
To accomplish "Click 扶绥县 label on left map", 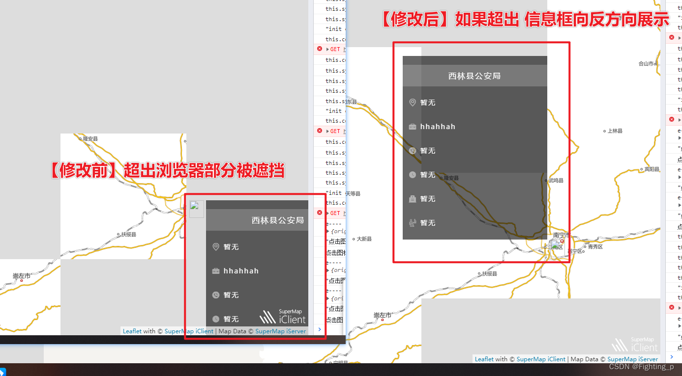I will tap(129, 235).
